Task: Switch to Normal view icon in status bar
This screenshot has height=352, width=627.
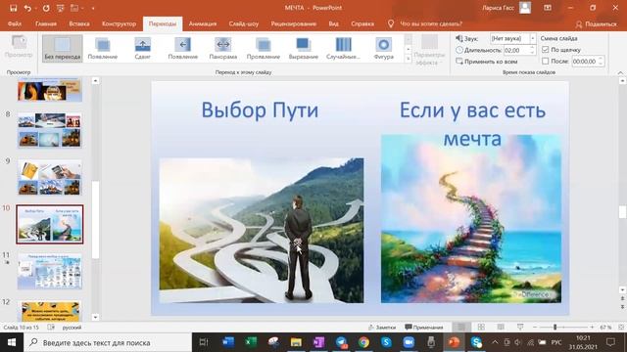Action: [461, 328]
